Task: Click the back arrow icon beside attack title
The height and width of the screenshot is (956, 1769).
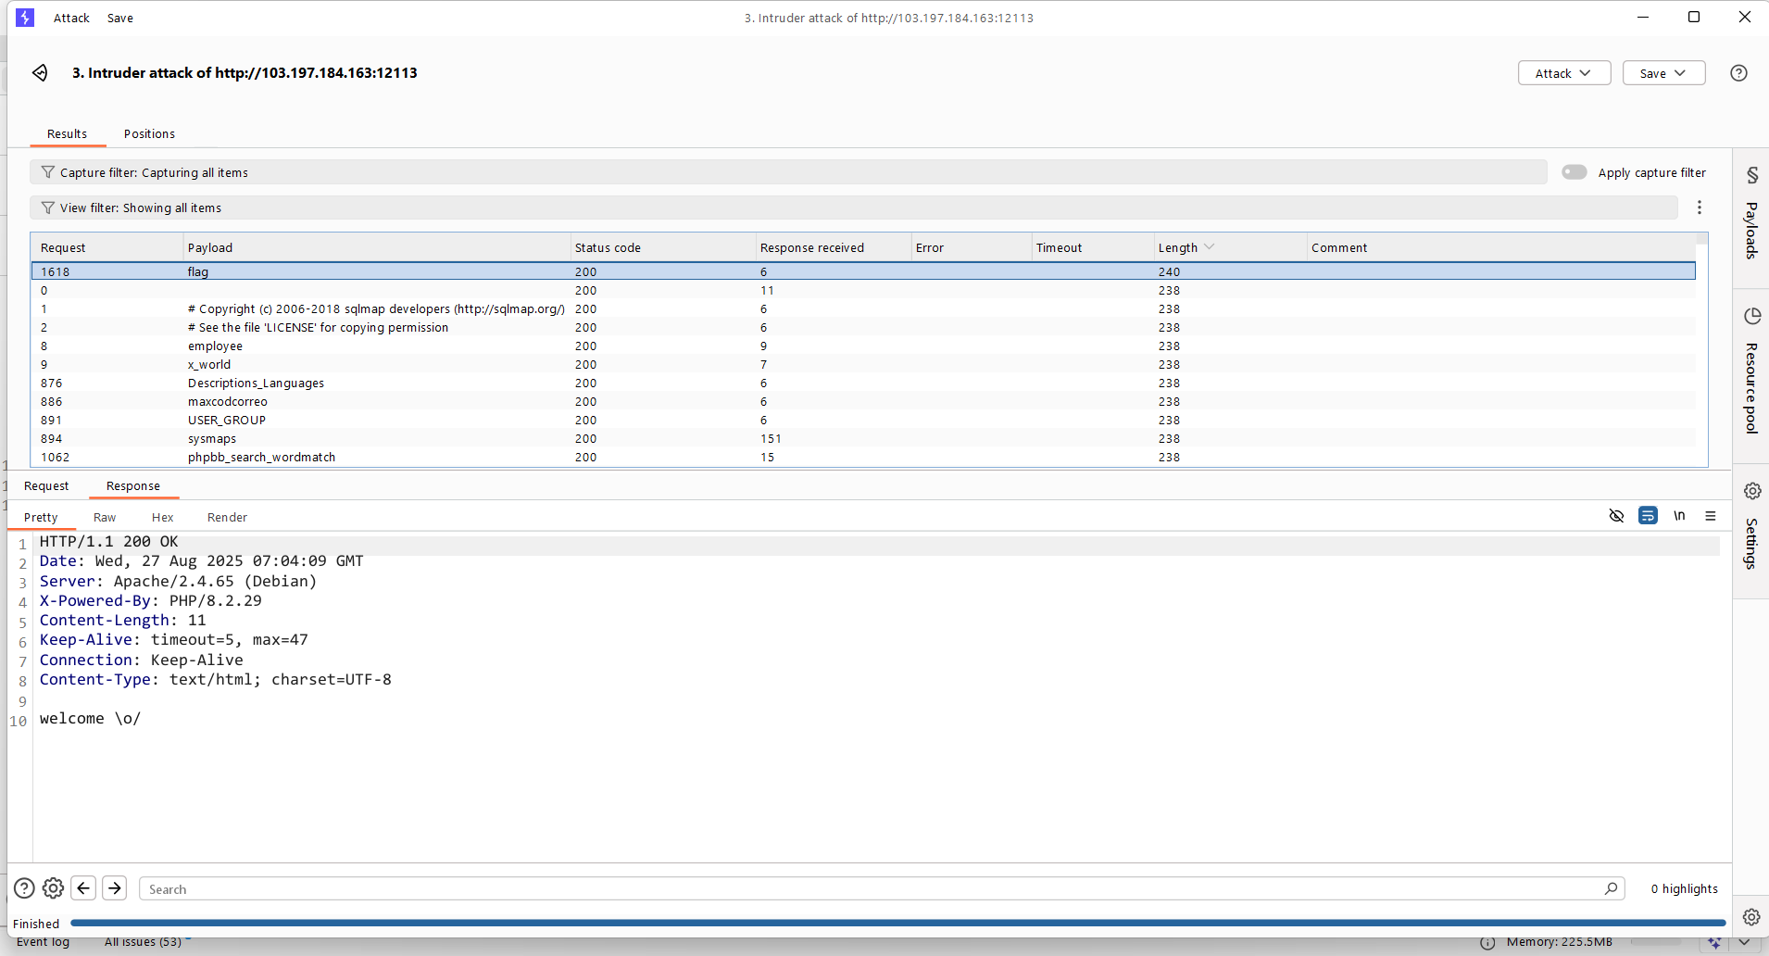Action: point(40,73)
